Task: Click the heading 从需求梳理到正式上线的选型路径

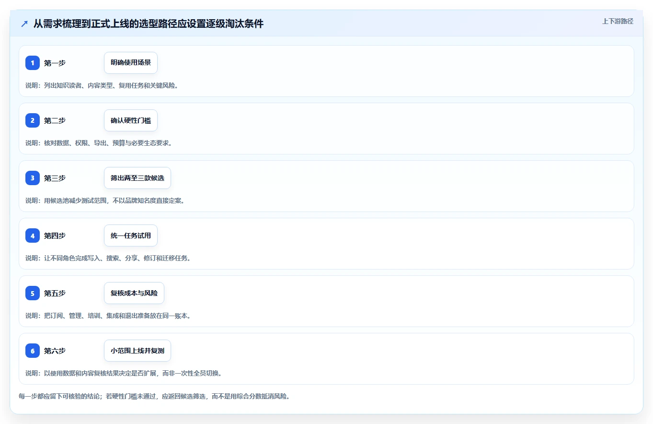Action: point(149,24)
